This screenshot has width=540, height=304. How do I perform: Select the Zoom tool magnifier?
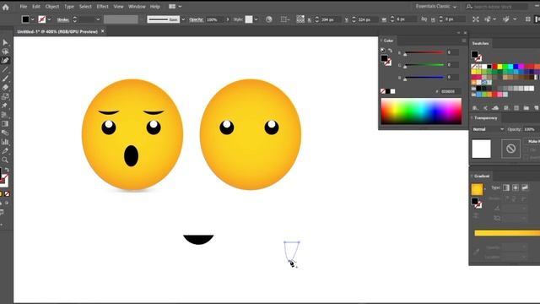[5, 160]
